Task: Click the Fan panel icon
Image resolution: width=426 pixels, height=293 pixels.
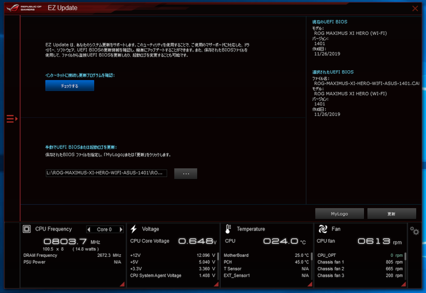Action: tap(323, 229)
